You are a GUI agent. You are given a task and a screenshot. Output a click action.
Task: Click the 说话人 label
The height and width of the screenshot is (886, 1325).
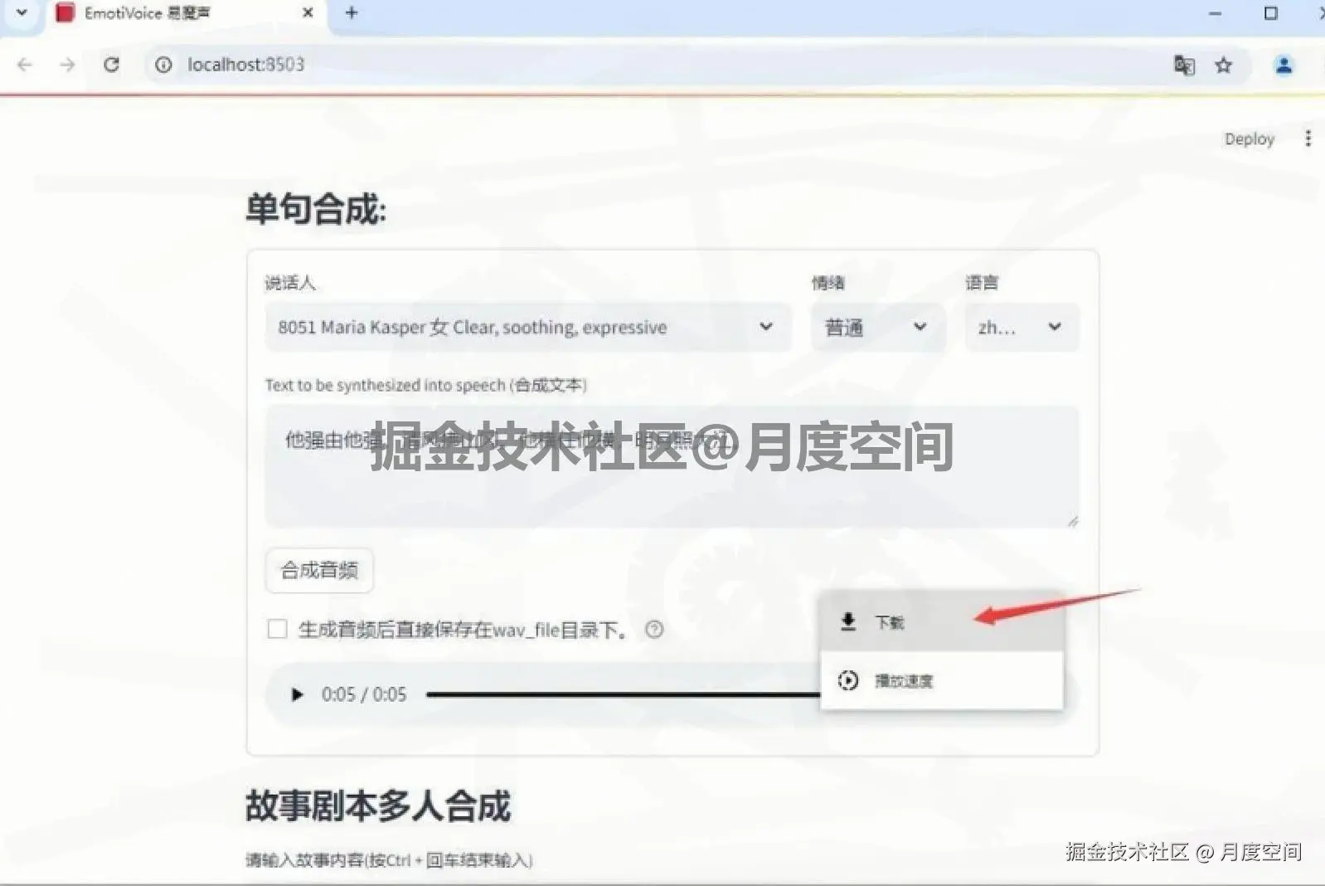click(289, 283)
